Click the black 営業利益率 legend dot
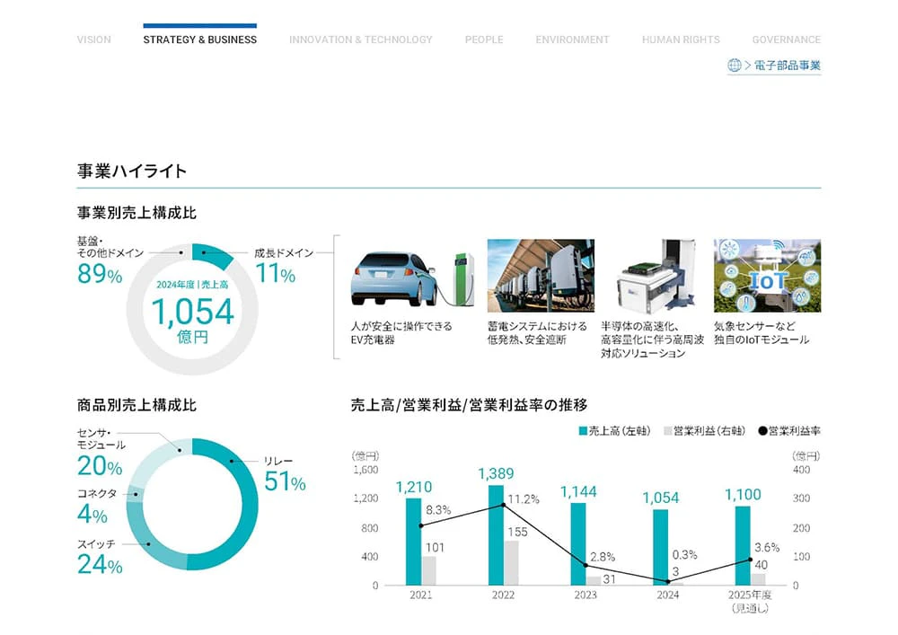Screen dimensions: 898x635 [x=762, y=431]
